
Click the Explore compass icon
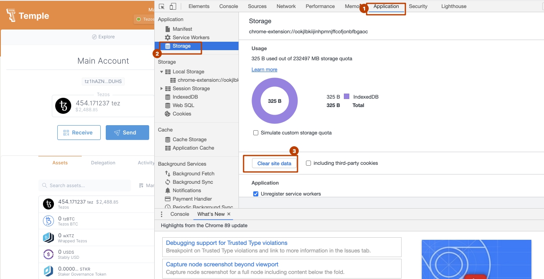94,37
